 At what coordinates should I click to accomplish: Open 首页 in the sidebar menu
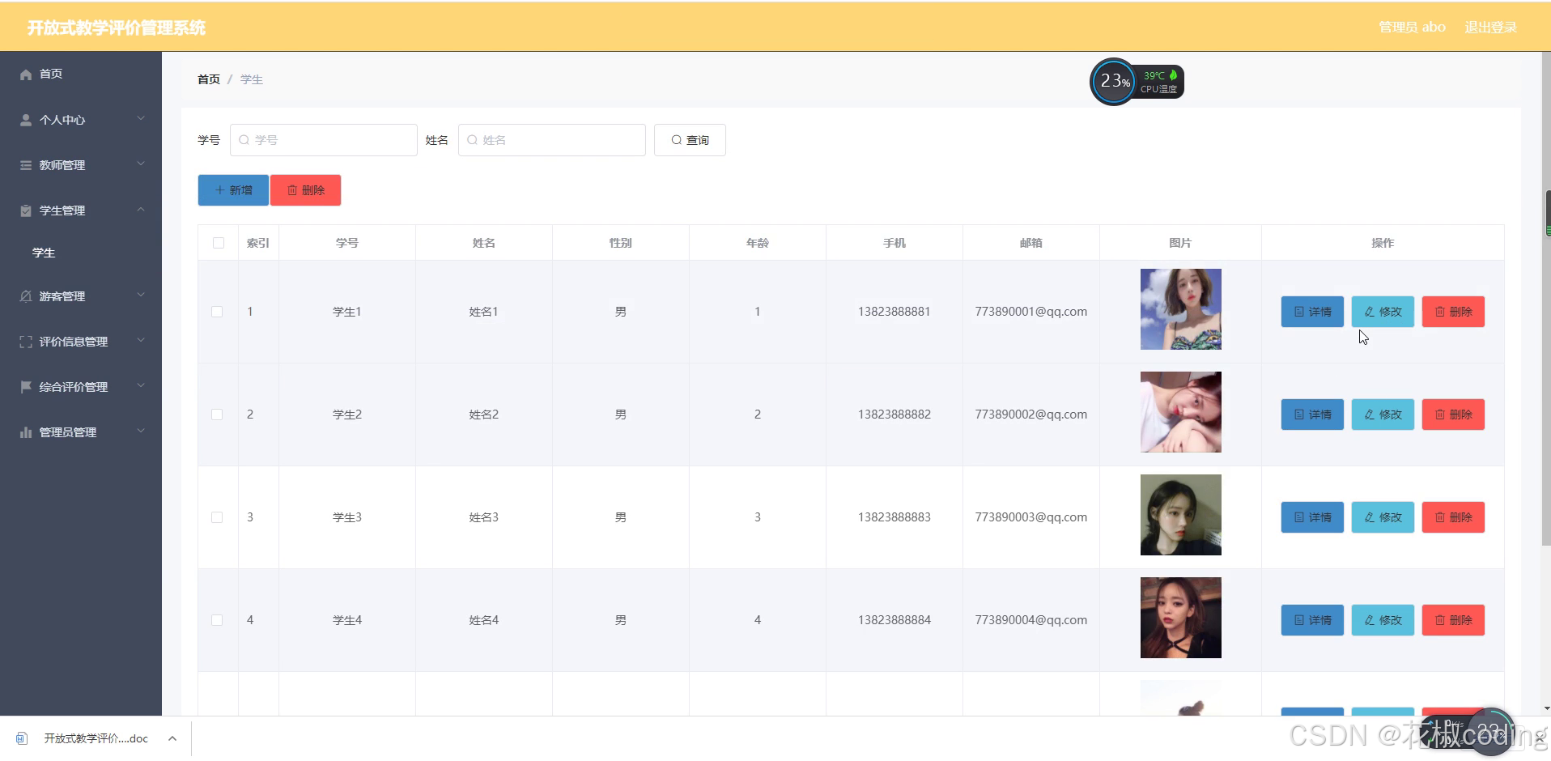pyautogui.click(x=81, y=74)
